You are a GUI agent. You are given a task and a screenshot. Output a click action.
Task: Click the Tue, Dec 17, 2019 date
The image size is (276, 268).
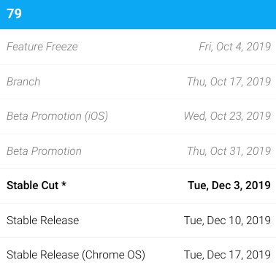(x=227, y=255)
